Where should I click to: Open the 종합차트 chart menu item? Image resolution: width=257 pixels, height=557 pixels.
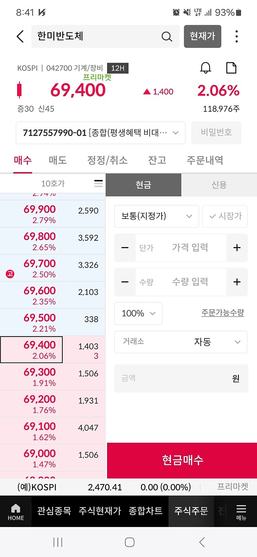[x=146, y=511]
